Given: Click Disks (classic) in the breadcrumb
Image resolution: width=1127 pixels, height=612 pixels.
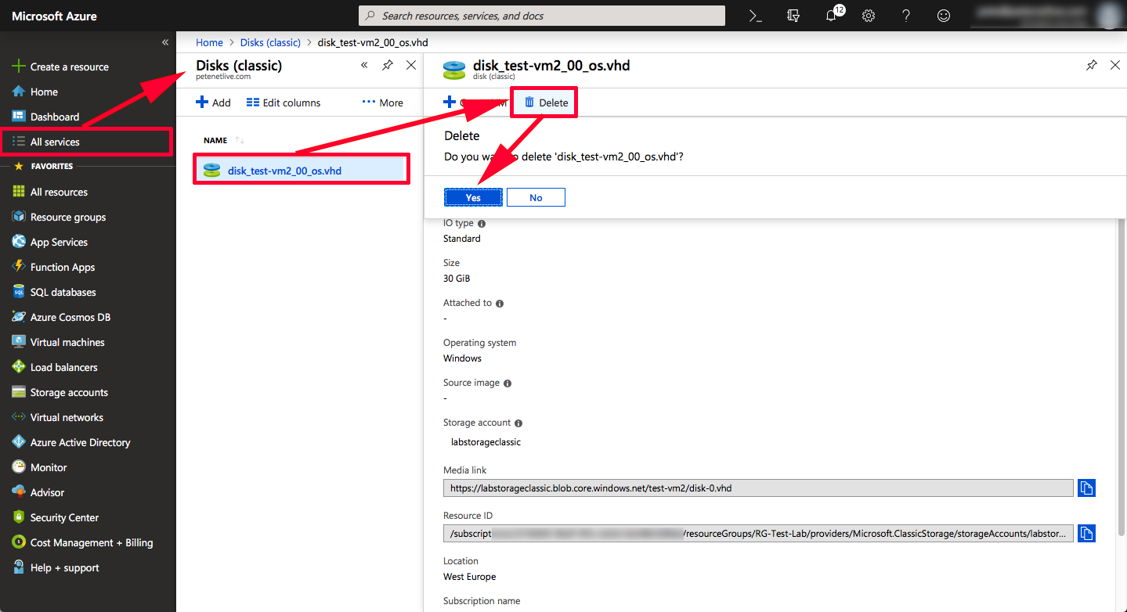Looking at the screenshot, I should [271, 42].
